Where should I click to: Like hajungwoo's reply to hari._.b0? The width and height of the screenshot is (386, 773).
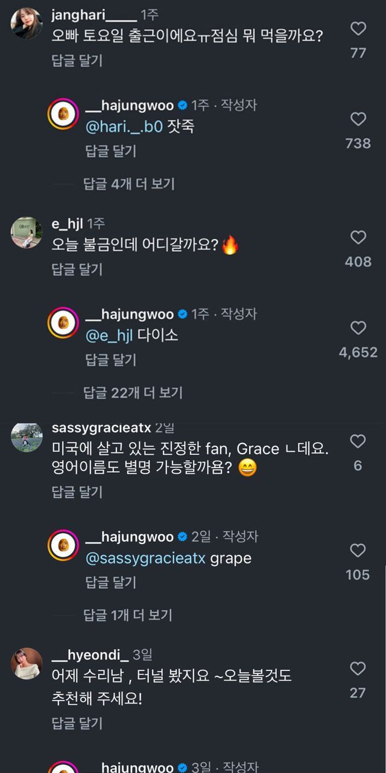coord(358,119)
